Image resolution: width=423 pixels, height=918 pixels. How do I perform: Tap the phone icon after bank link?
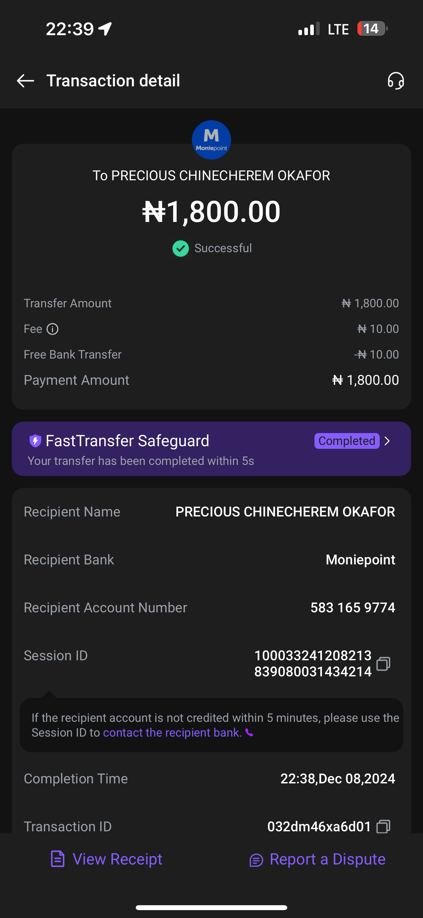tap(249, 733)
